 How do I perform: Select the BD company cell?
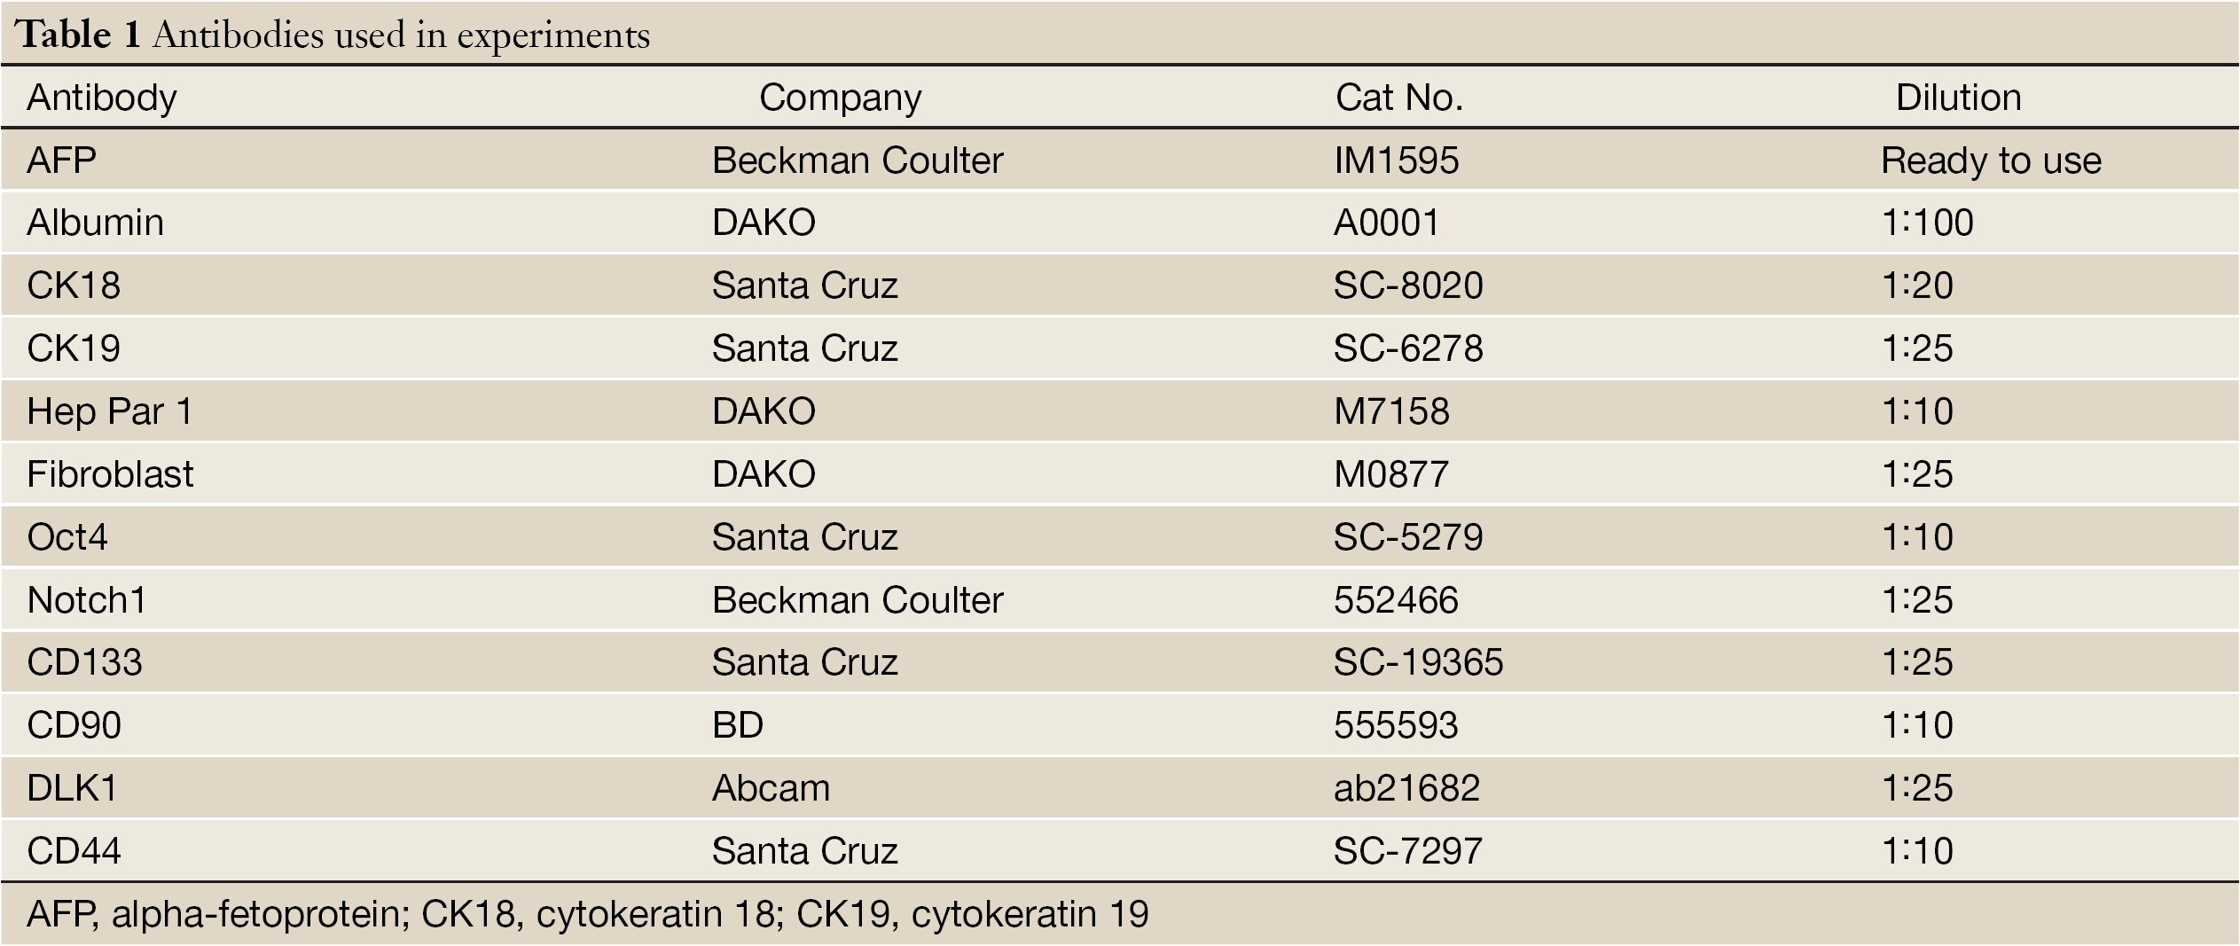point(738,725)
